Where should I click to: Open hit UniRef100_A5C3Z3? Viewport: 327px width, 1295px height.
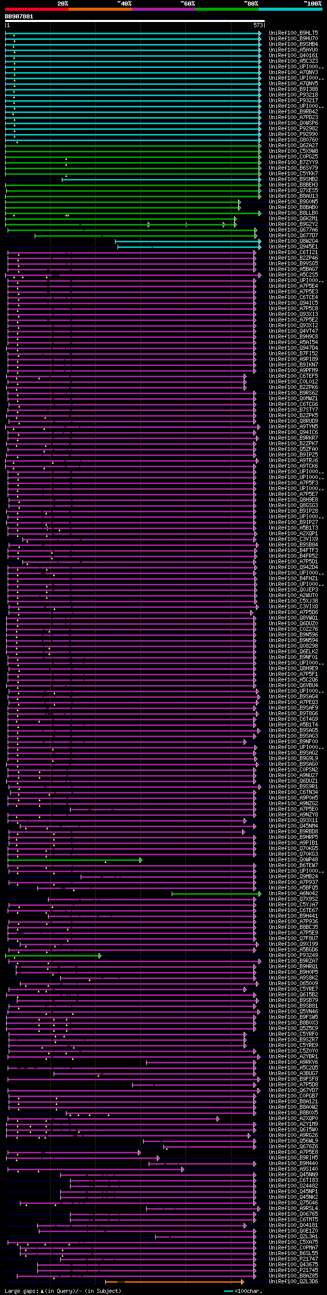293,61
